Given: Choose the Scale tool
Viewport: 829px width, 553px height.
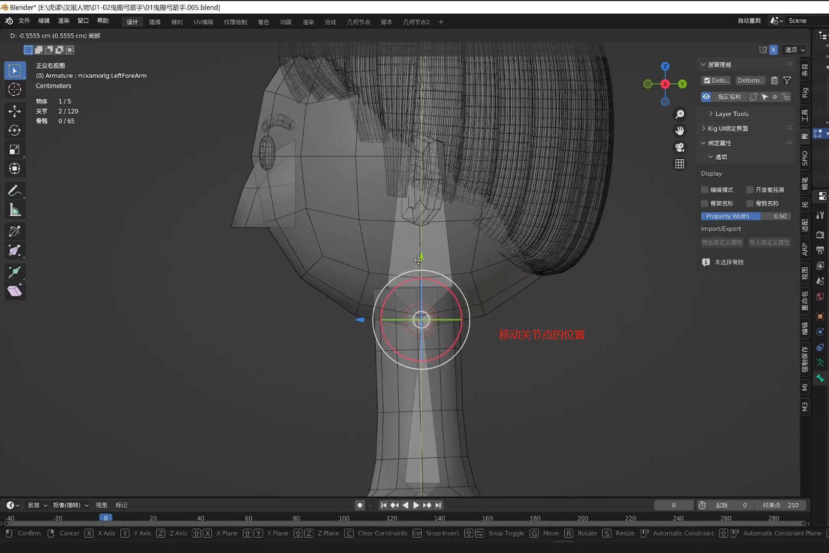Looking at the screenshot, I should [x=14, y=150].
